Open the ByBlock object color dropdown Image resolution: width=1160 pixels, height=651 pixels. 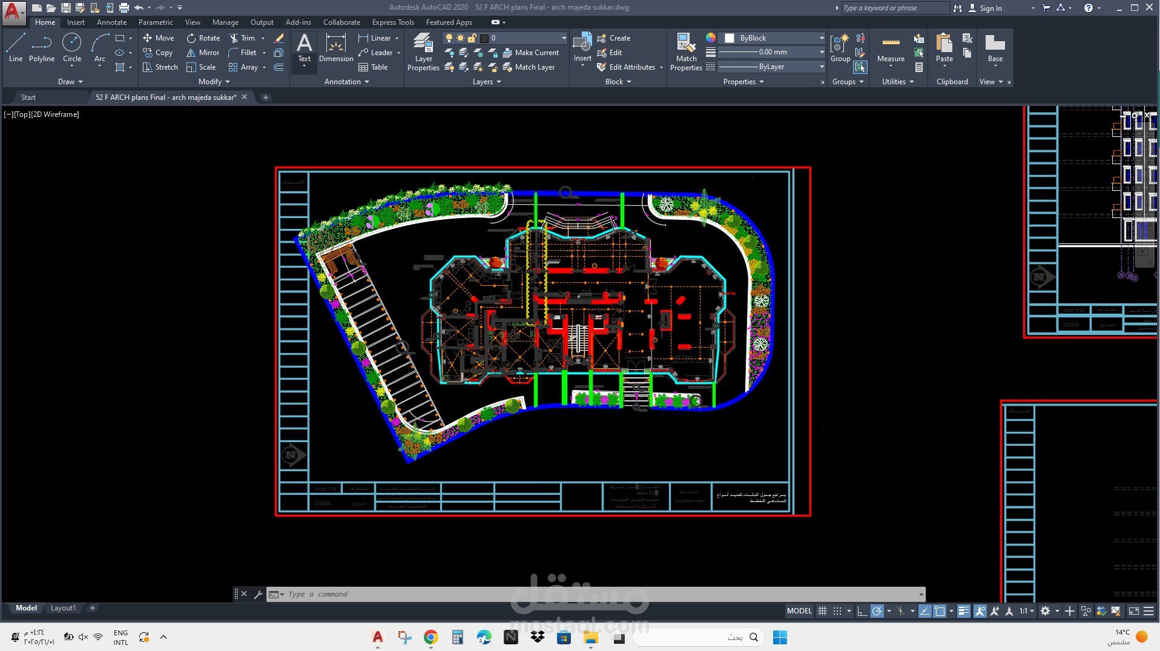[x=773, y=38]
